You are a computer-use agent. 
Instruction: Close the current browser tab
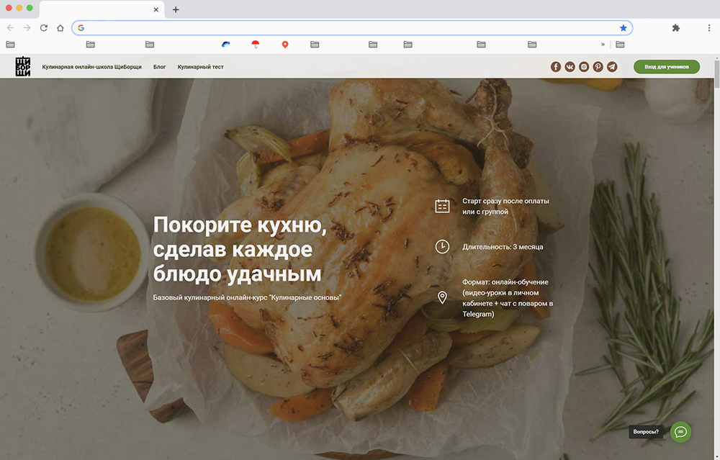coord(156,9)
